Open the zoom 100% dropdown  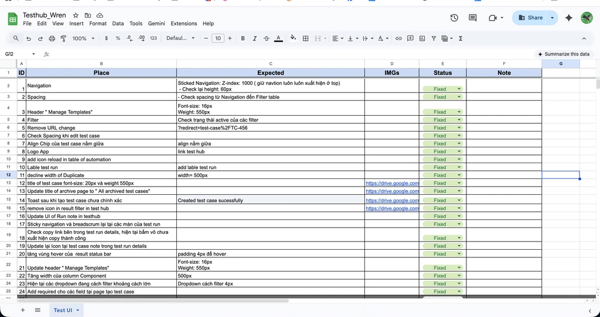tap(83, 39)
